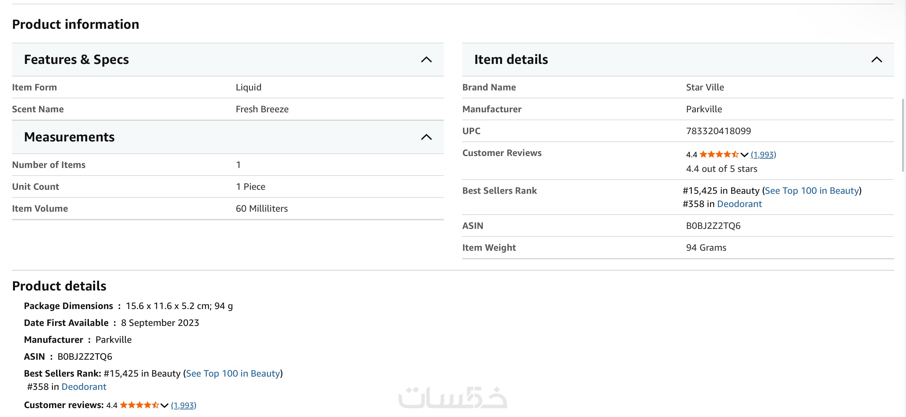Open the 1,993 reviews link in Item details

[x=763, y=155]
